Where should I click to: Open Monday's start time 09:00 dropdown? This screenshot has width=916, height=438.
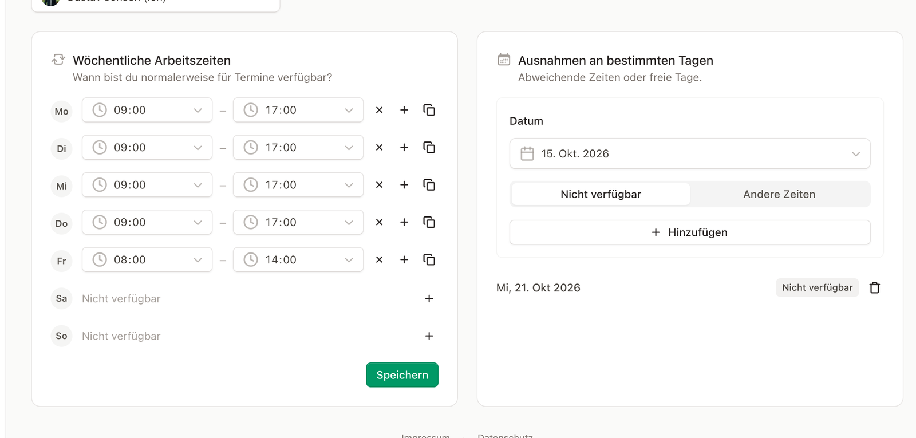pyautogui.click(x=147, y=110)
